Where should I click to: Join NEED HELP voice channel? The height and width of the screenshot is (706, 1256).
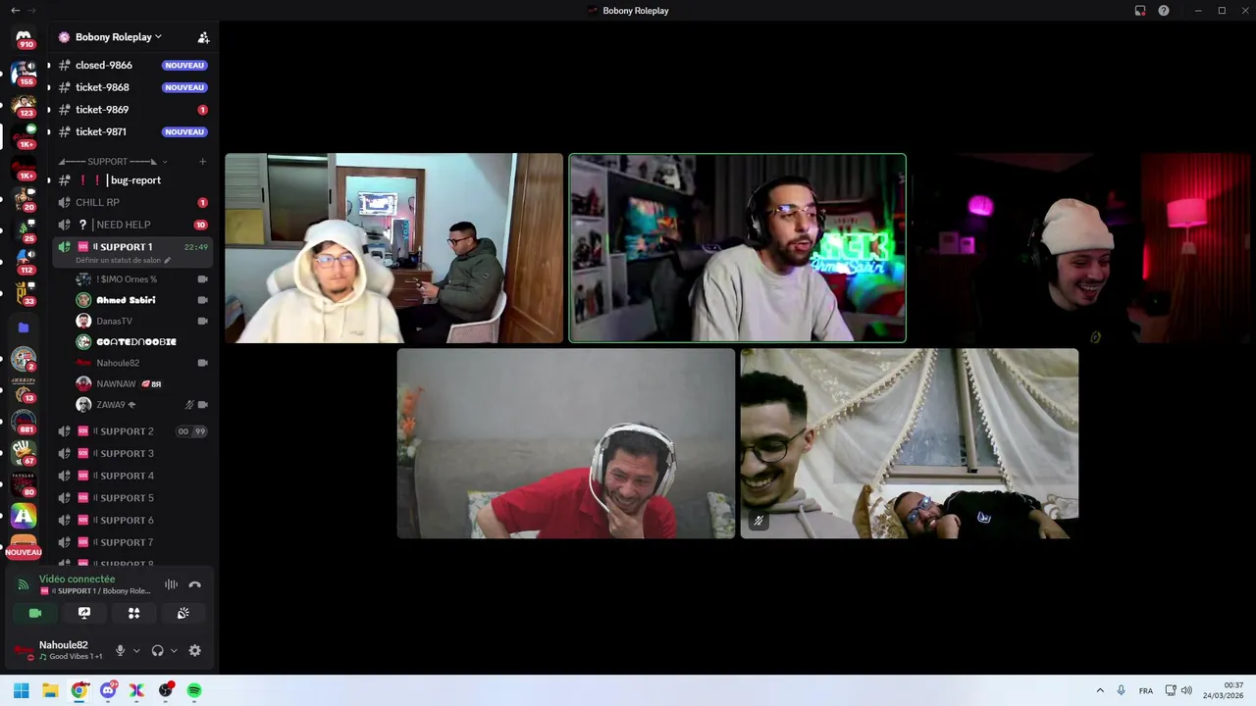coord(132,225)
